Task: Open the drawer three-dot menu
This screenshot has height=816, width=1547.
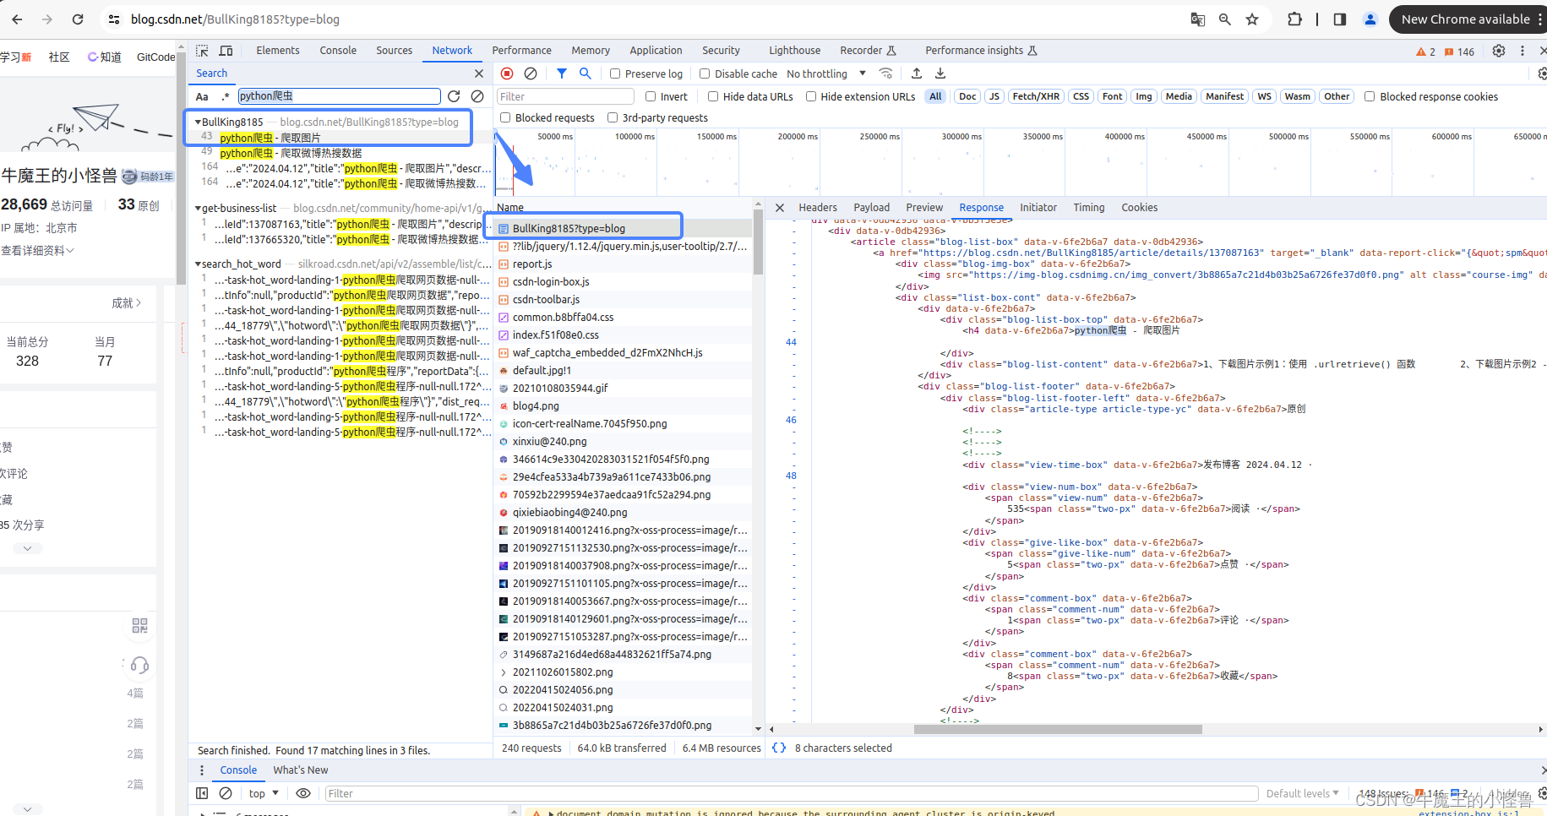Action: point(201,770)
